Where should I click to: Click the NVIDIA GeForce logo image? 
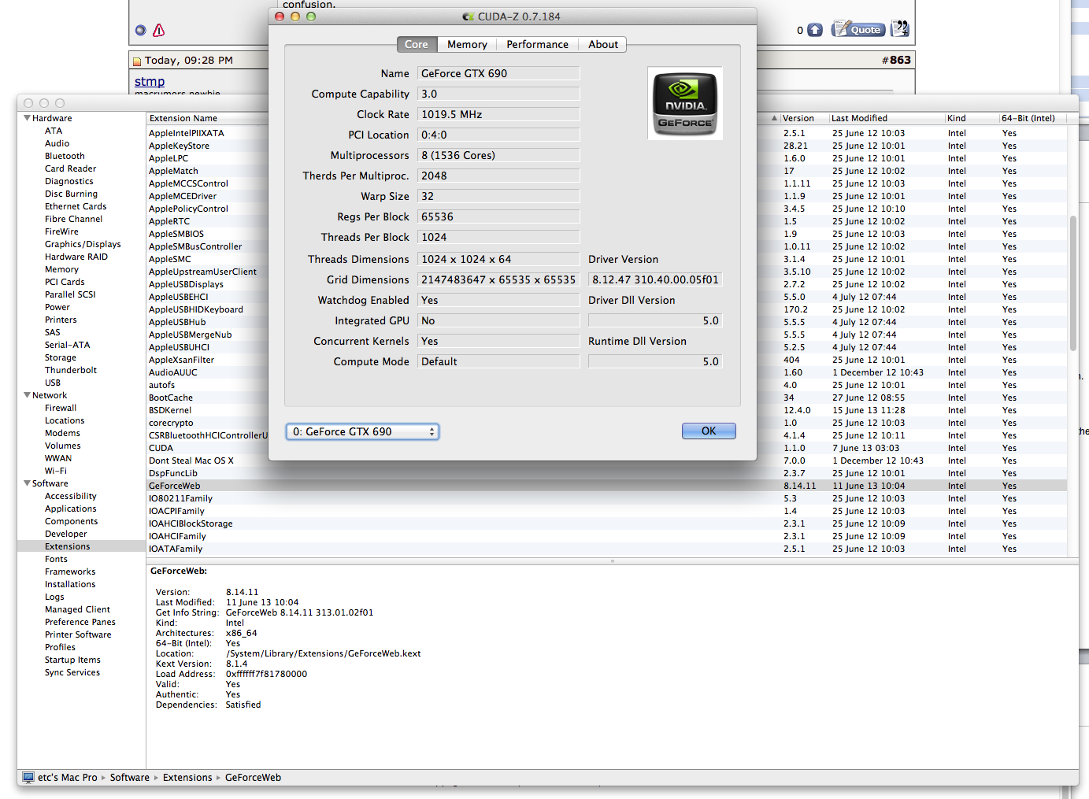click(685, 103)
